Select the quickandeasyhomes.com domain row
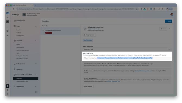Image resolution: width=182 pixels, height=103 pixels. [x=61, y=31]
